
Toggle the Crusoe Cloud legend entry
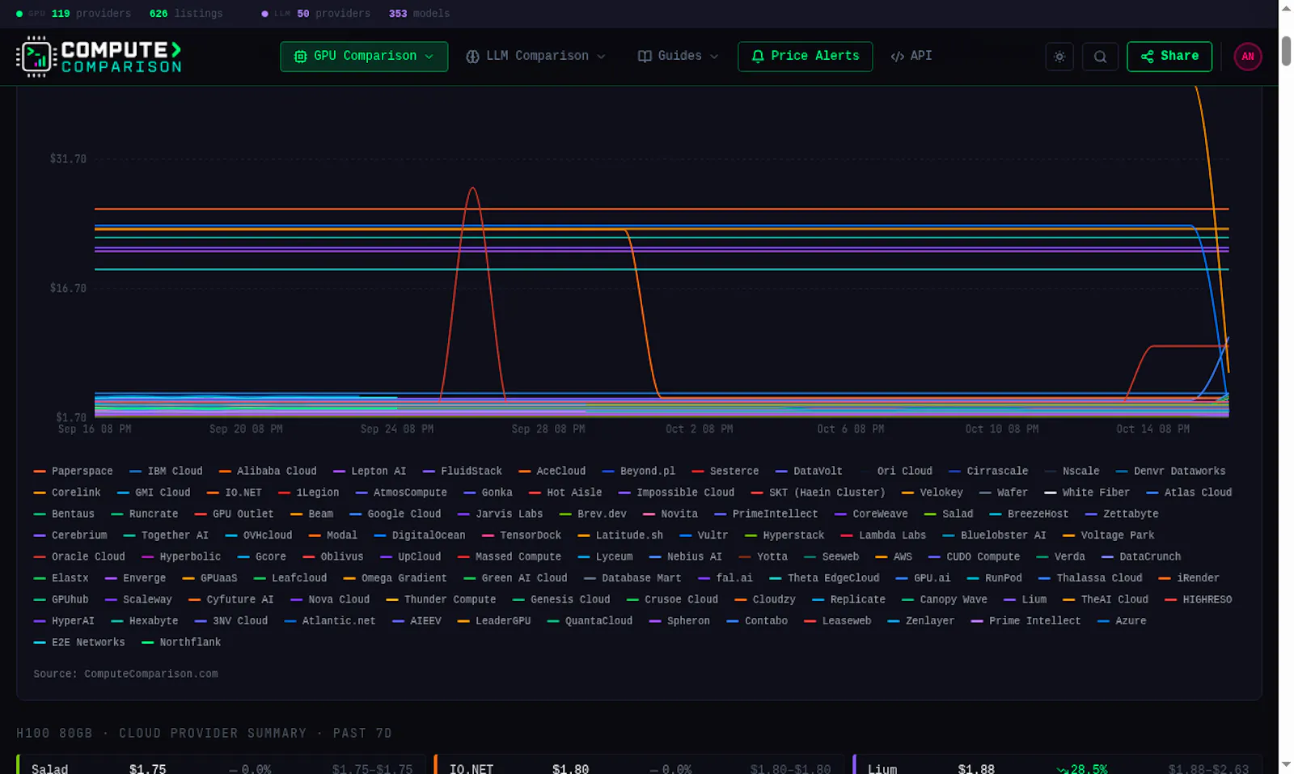pos(672,600)
